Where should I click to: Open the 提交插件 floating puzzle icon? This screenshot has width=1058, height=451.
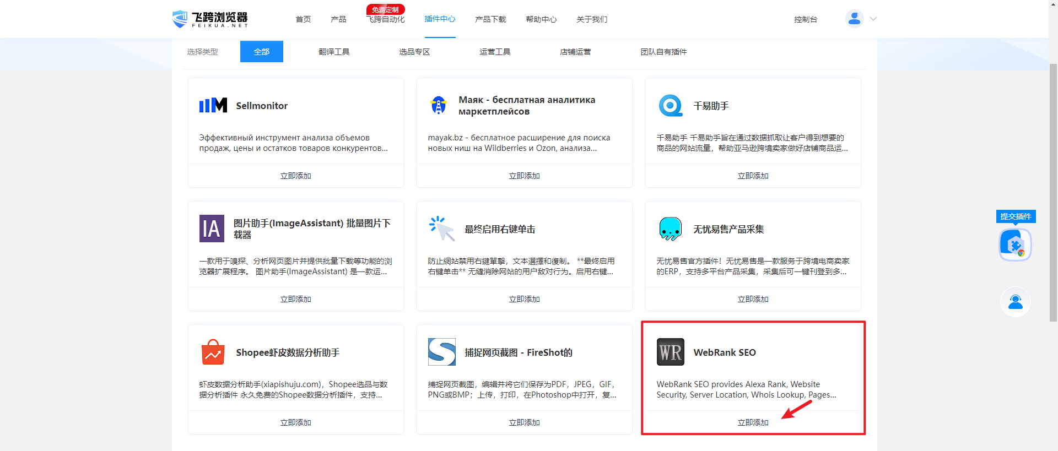(1015, 244)
